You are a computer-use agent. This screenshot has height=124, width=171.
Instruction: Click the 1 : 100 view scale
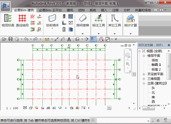tap(12, 108)
